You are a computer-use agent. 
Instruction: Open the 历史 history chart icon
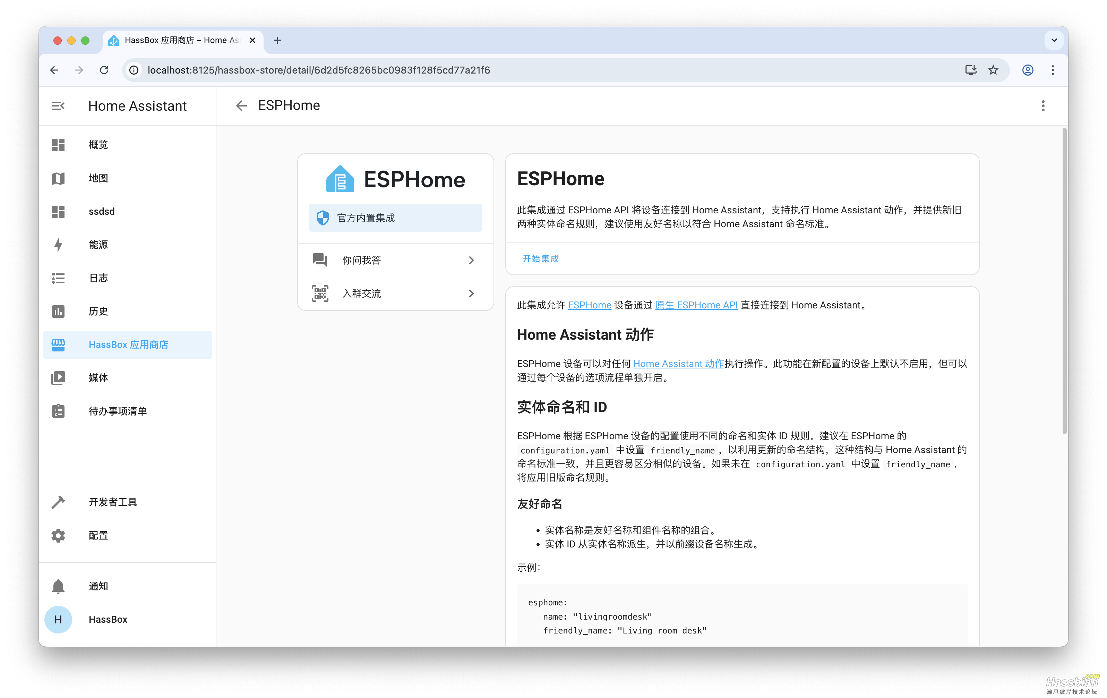point(58,311)
